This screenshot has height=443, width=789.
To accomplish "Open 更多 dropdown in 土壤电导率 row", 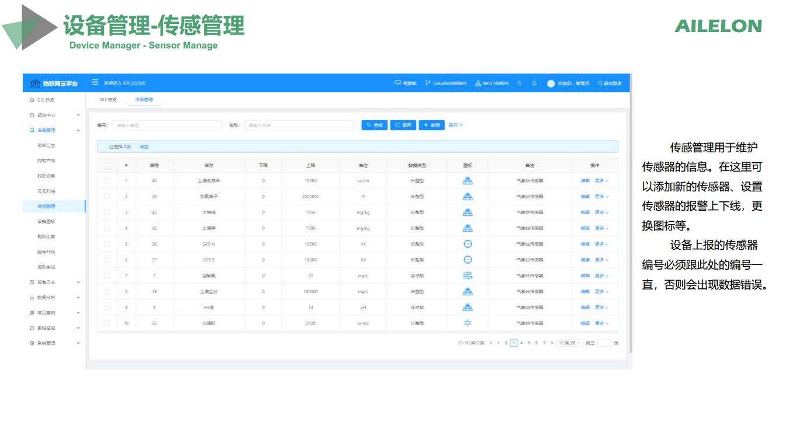I will coord(601,181).
